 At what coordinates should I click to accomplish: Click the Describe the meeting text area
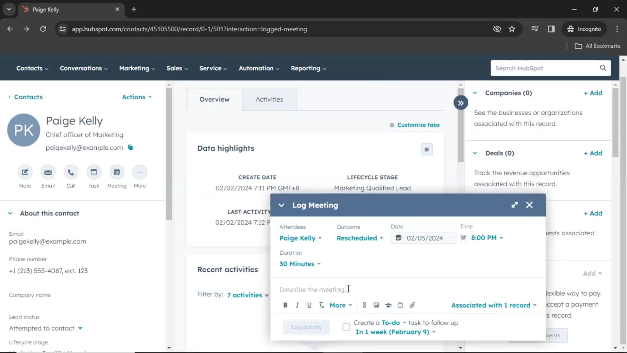click(x=408, y=290)
